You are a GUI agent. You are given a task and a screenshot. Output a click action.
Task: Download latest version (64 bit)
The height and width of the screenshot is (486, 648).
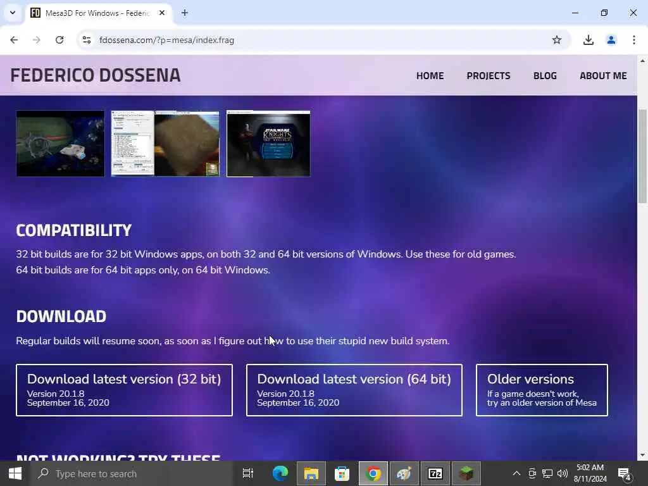coord(354,390)
